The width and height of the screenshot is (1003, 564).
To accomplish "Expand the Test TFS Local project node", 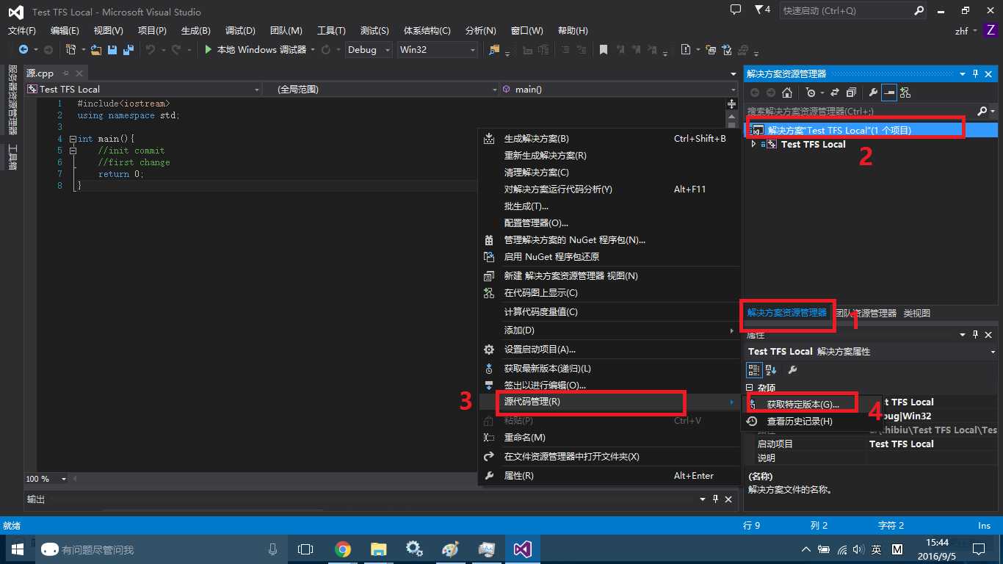I will coord(753,145).
